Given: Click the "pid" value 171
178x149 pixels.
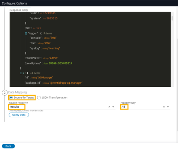Looking at the screenshot, I should 39,28.
